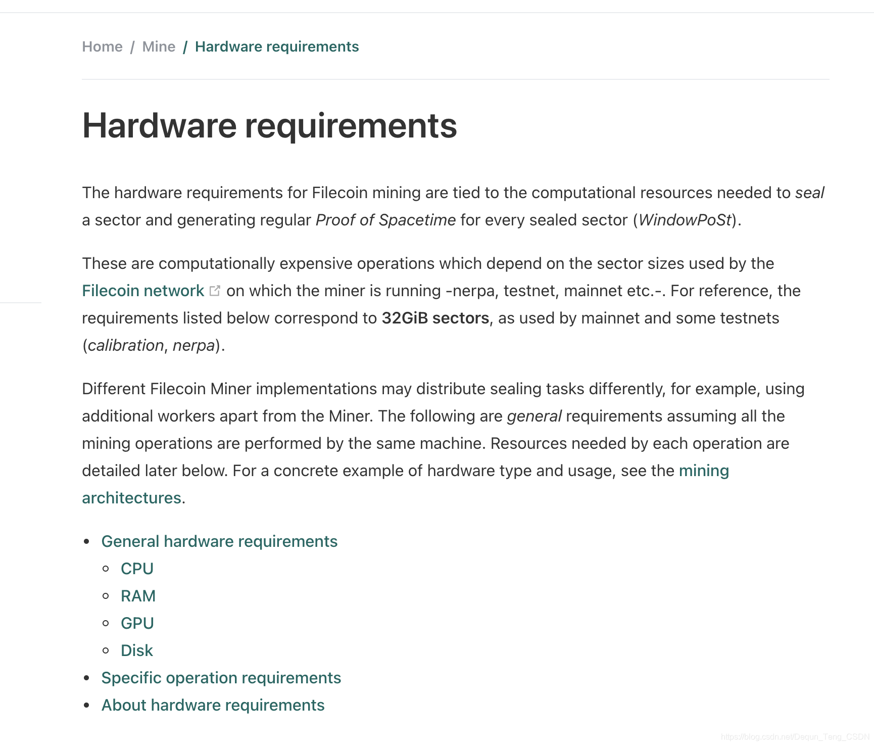Open the Filecoin network link

(143, 291)
